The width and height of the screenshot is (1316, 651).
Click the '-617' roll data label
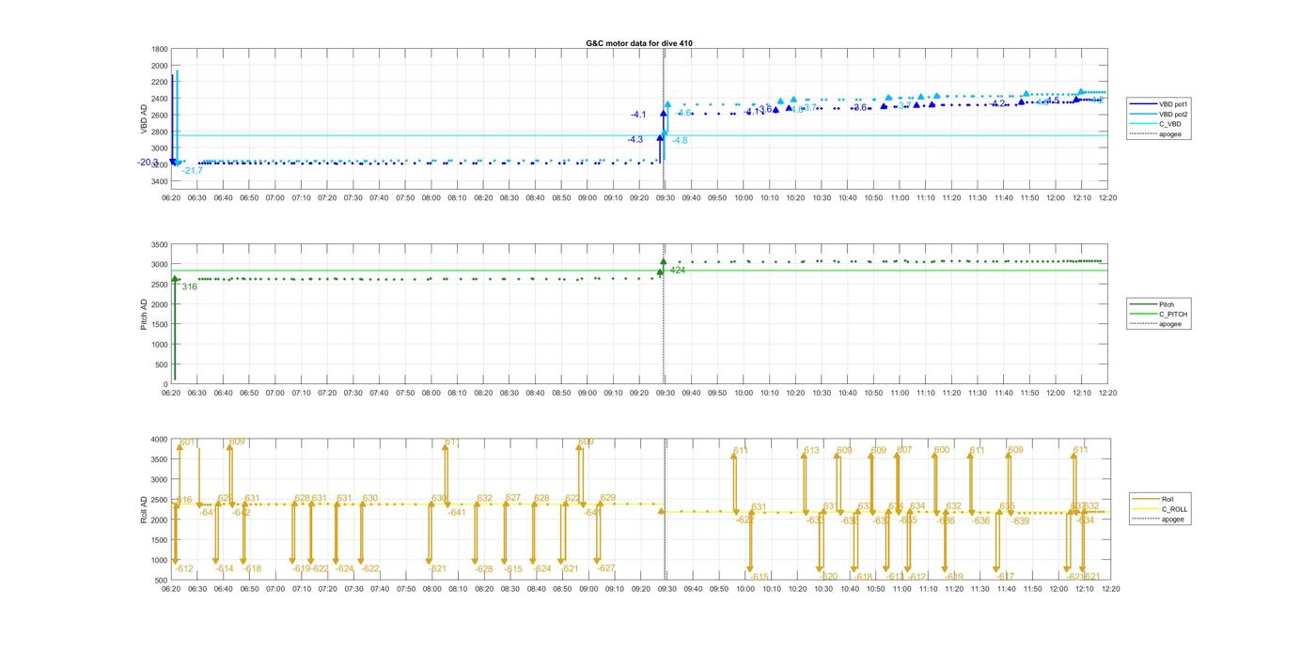(x=1005, y=577)
